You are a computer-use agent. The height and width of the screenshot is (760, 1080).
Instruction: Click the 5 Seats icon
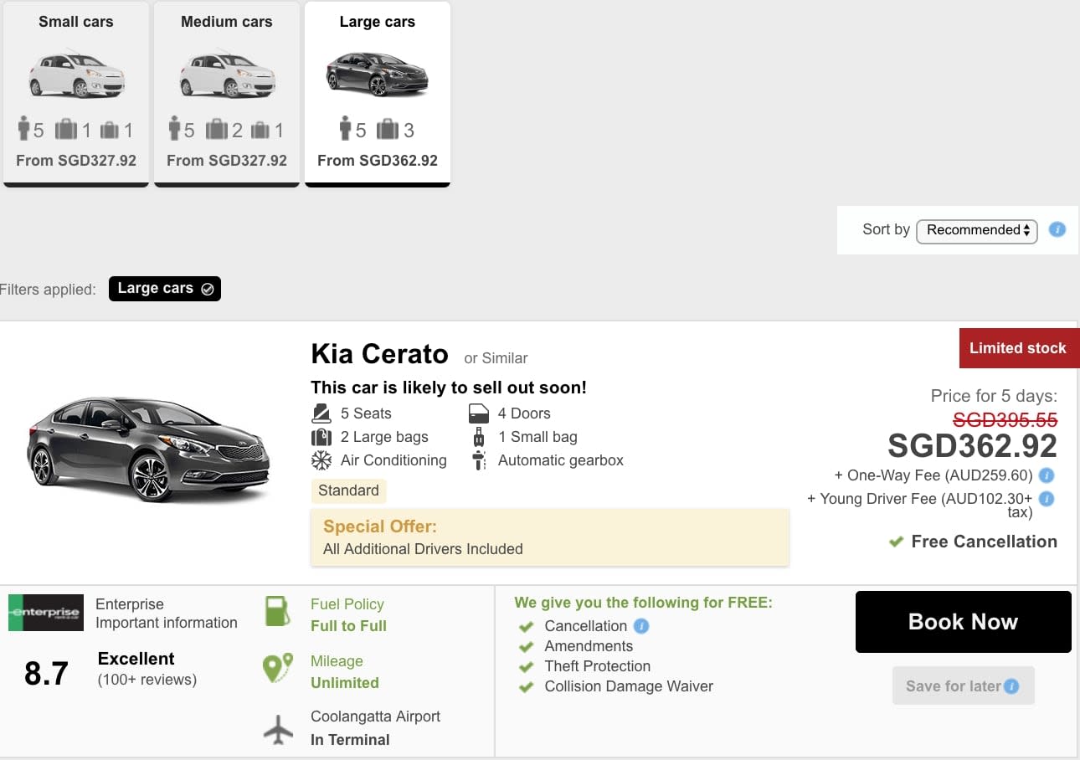click(321, 413)
